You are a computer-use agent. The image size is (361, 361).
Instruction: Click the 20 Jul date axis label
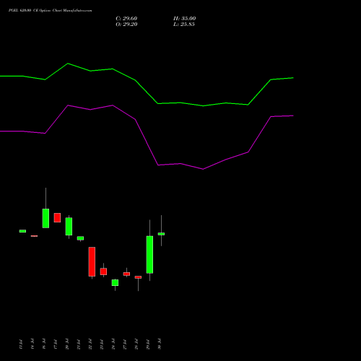(67, 344)
